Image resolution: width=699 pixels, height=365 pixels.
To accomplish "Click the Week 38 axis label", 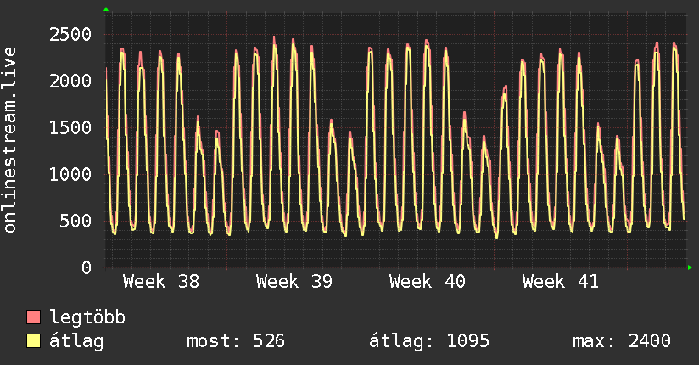I will 161,282.
